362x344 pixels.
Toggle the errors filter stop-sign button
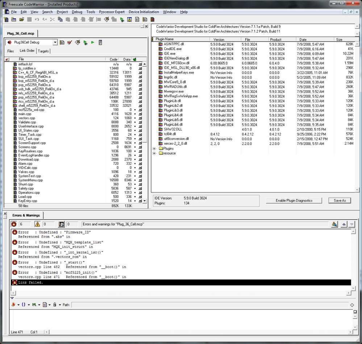(x=14, y=224)
